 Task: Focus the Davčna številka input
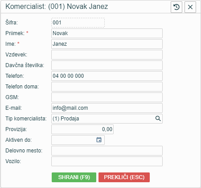click(x=107, y=65)
